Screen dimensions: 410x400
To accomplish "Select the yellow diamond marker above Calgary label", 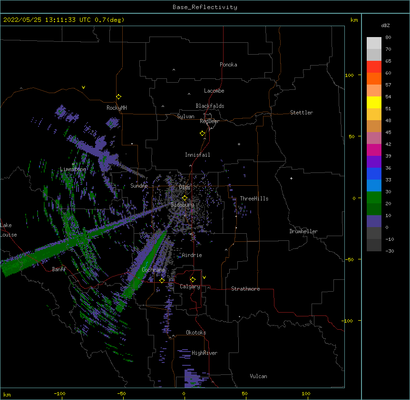I will click(x=193, y=280).
